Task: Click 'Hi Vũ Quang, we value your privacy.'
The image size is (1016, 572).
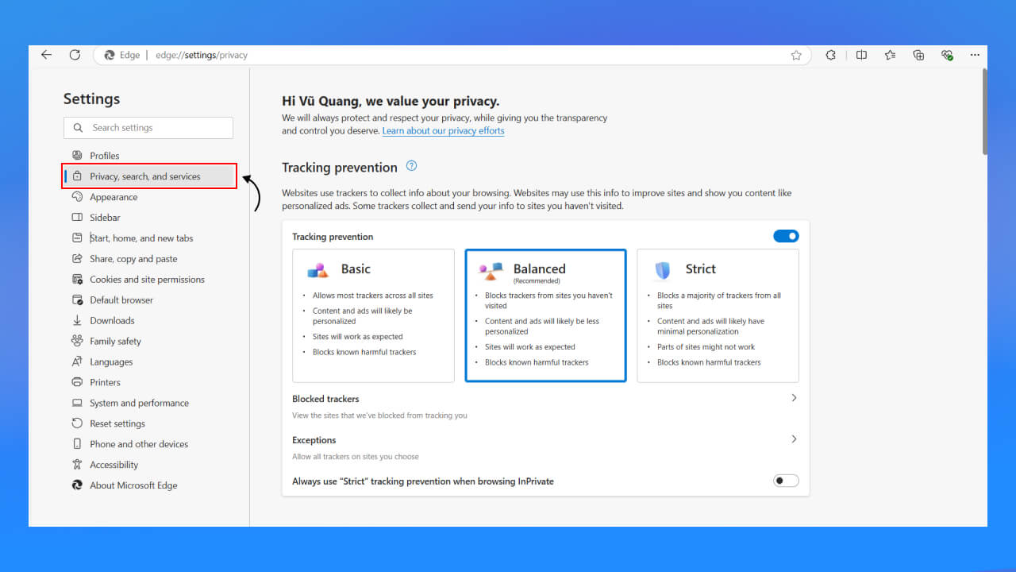Action: 391,101
